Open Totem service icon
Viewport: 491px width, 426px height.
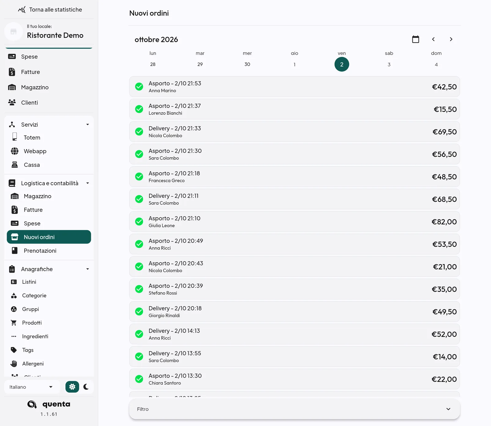(x=14, y=137)
